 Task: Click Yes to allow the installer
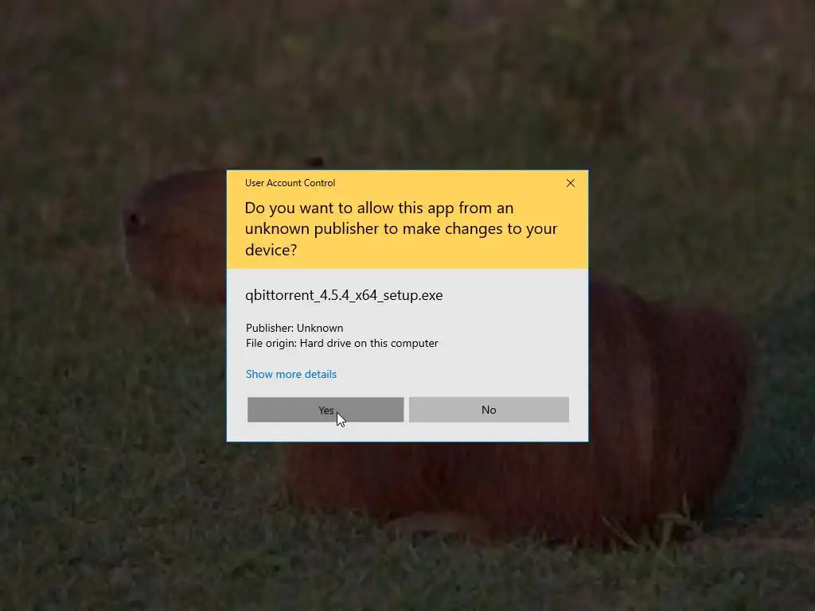pos(326,410)
